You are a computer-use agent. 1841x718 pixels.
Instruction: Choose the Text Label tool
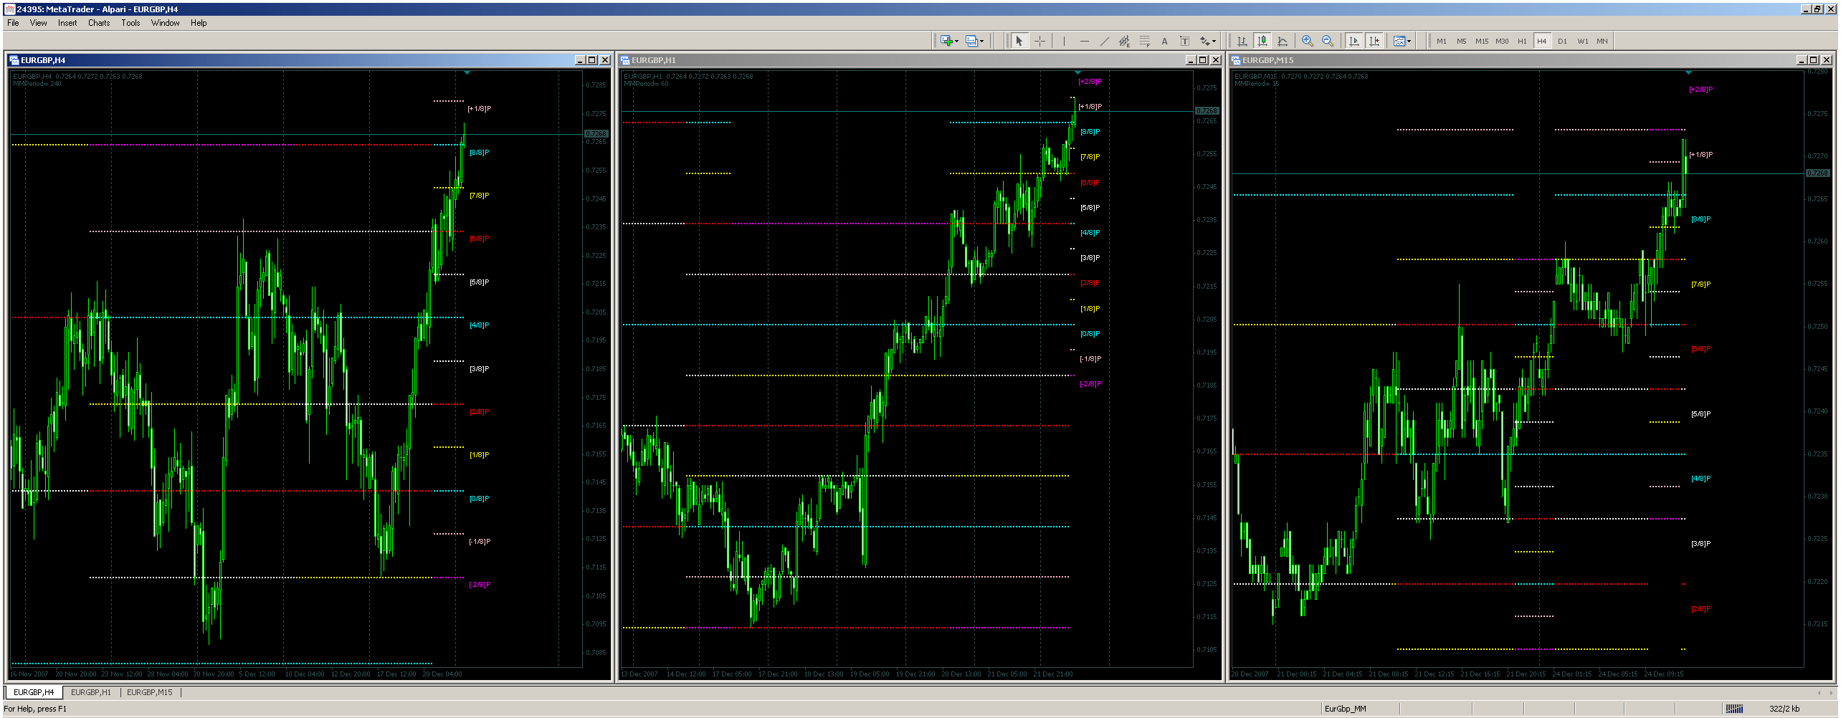click(1184, 41)
